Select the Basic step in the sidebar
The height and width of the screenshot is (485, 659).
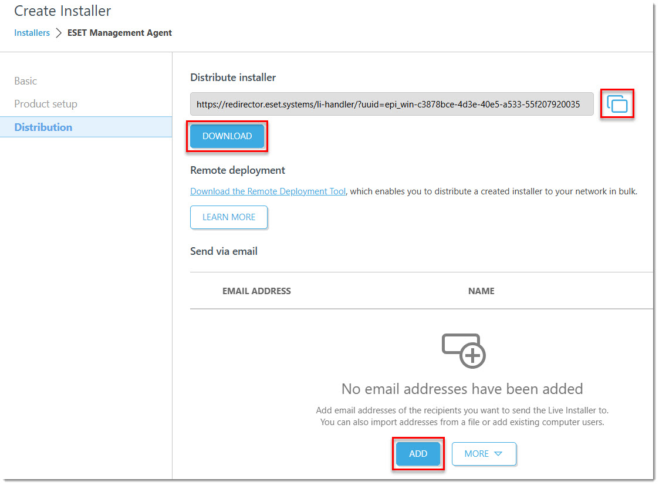26,81
